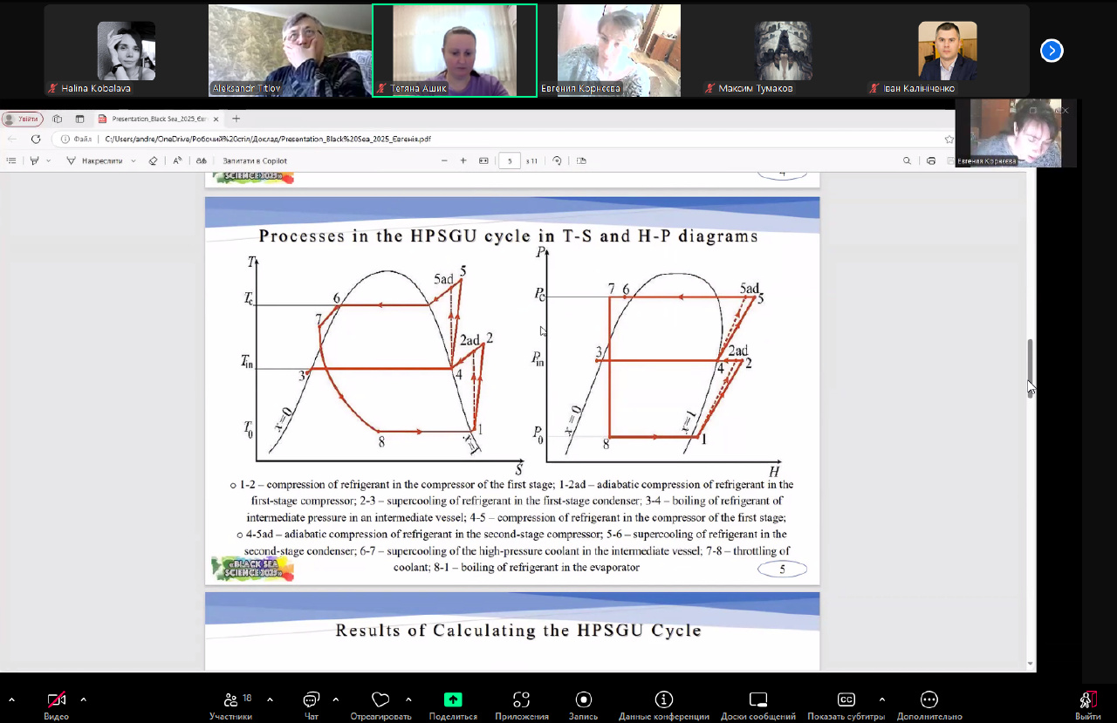This screenshot has width=1117, height=723.
Task: Expand highlight color dropdown arrow
Action: [x=49, y=160]
